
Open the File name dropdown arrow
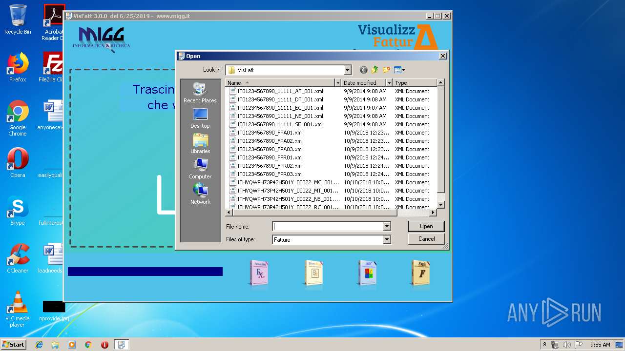pyautogui.click(x=387, y=226)
